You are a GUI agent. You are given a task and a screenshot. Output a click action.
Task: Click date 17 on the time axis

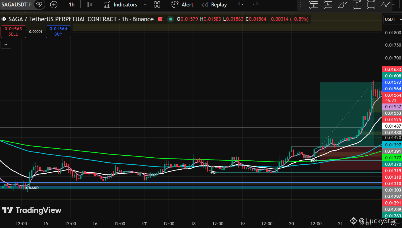[x=144, y=224]
